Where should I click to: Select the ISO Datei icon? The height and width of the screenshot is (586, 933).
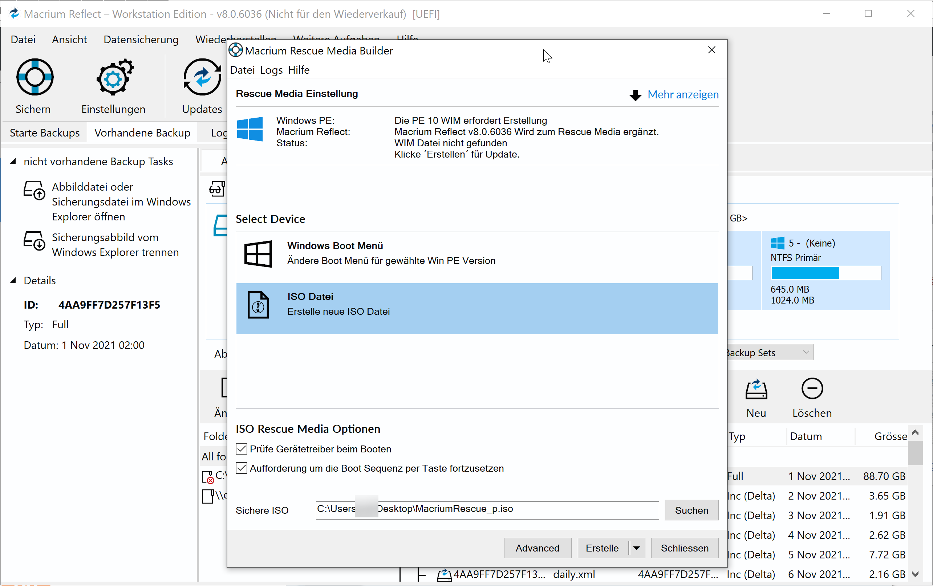pos(258,304)
